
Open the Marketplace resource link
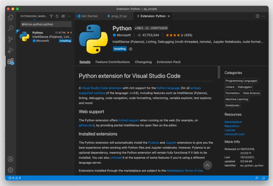click(x=233, y=122)
